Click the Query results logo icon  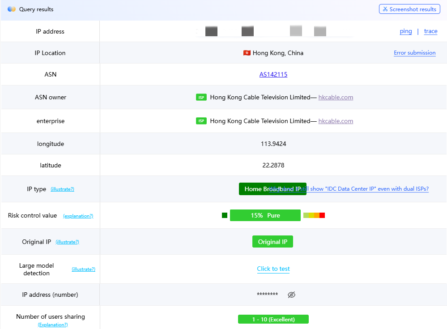point(11,9)
